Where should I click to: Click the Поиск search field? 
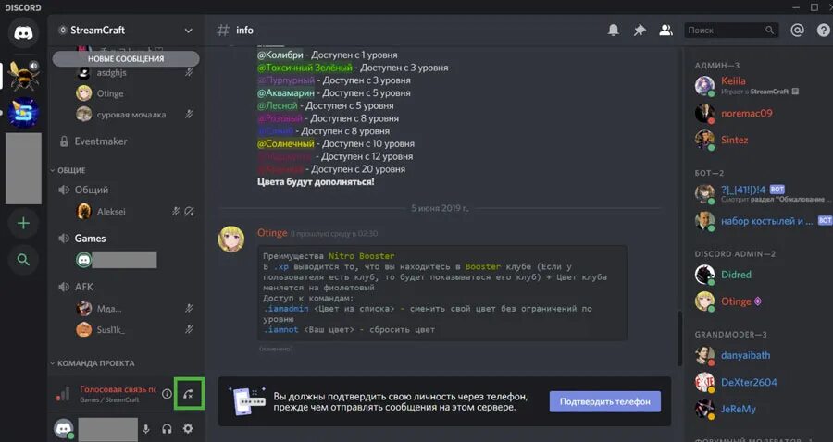point(731,31)
